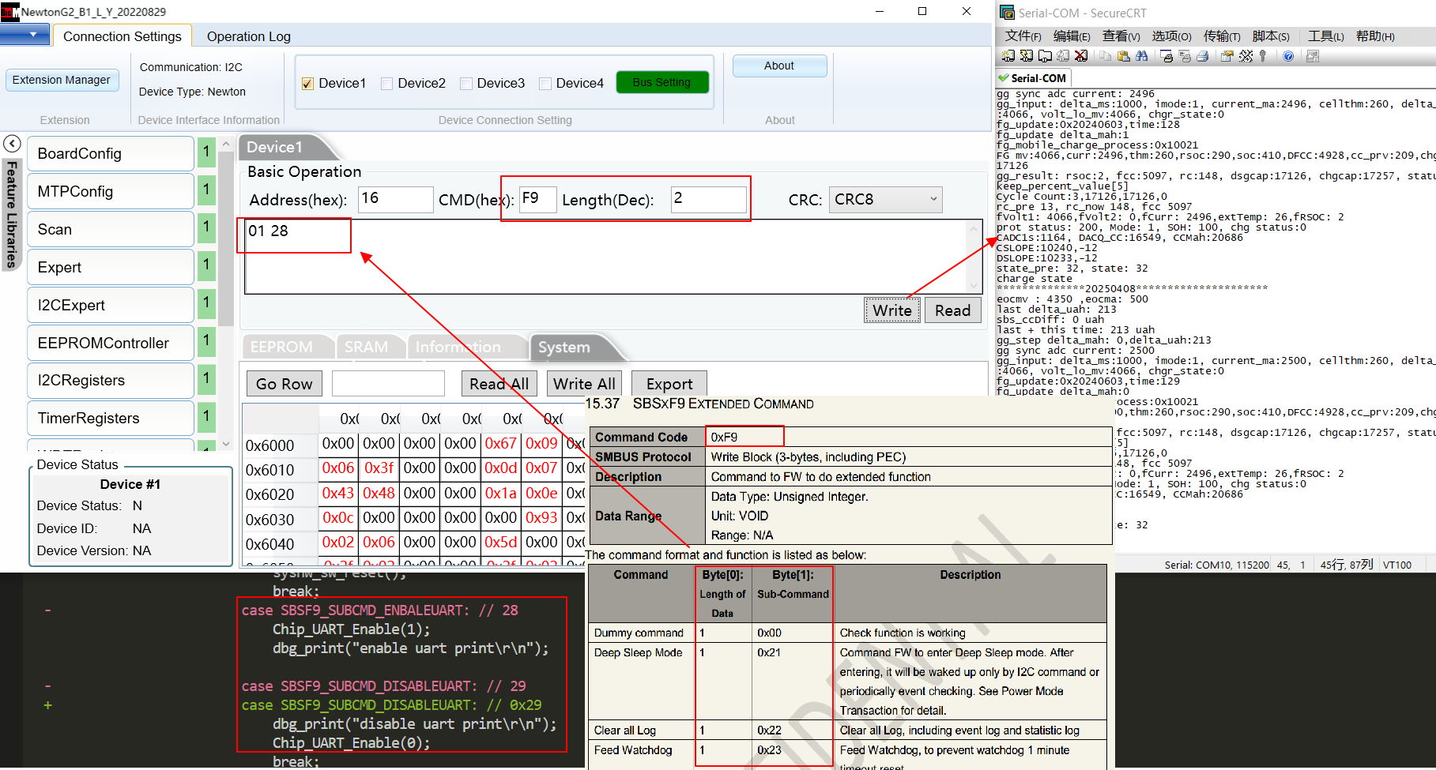
Task: Open 帮助(H) menu in SecureCRT
Action: click(x=1375, y=36)
